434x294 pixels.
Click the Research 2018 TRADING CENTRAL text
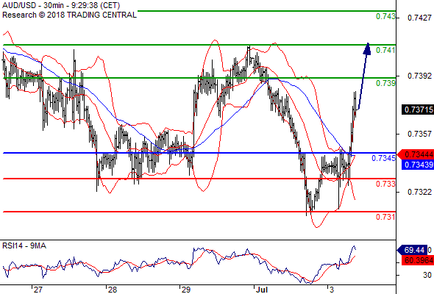pos(69,15)
